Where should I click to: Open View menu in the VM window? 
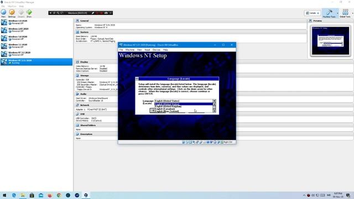tap(139, 50)
